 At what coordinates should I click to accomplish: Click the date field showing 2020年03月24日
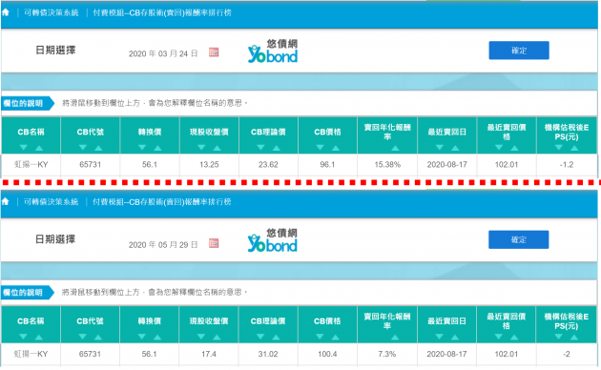163,53
